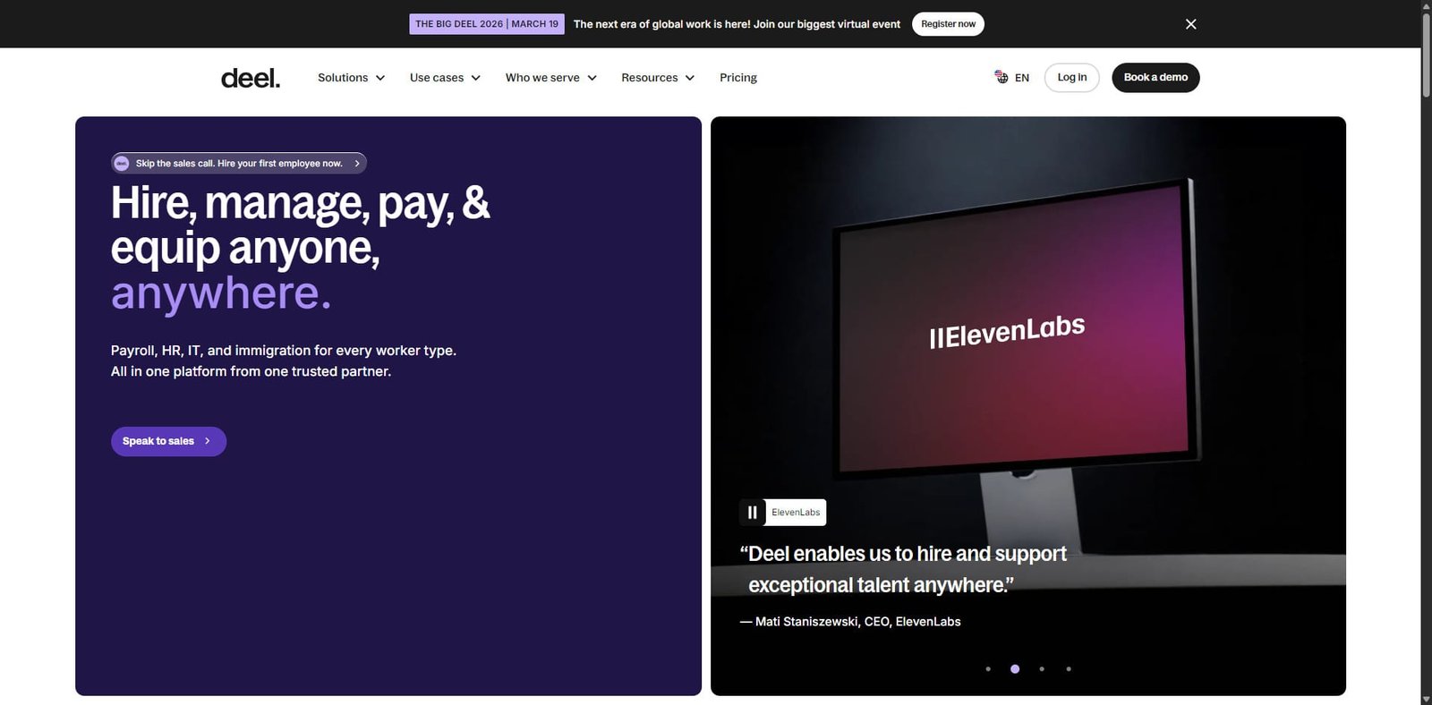Click the small Deel icon in skip-sales pill
Image resolution: width=1432 pixels, height=705 pixels.
coord(122,163)
